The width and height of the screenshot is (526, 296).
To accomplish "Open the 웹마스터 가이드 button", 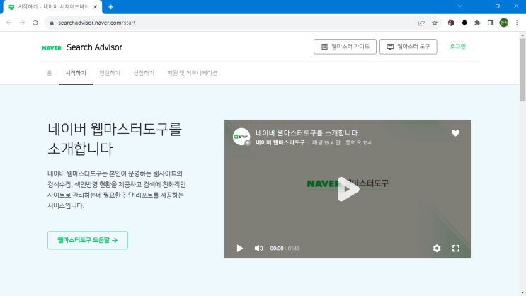I will [x=345, y=47].
